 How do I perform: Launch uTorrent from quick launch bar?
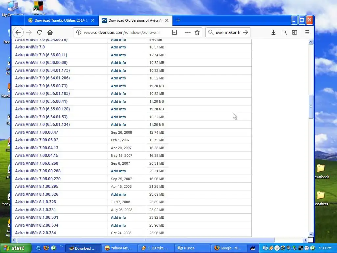[x=54, y=248]
